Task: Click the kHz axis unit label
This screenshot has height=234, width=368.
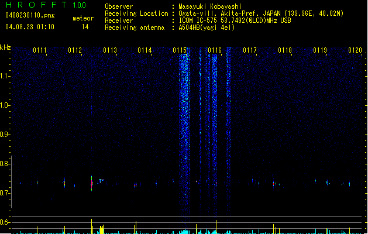Action: point(5,47)
